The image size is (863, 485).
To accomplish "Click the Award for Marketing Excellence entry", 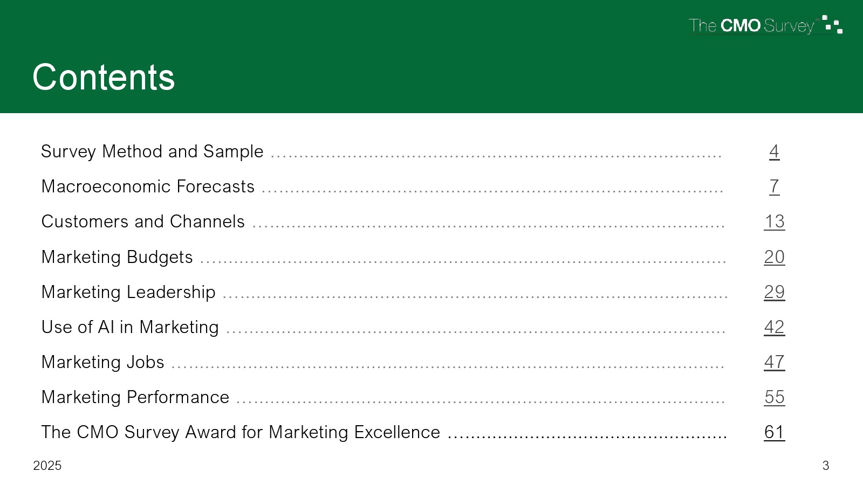I will click(x=241, y=432).
